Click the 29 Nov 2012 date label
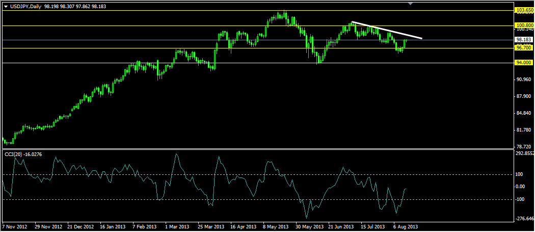This screenshot has width=535, height=232. [x=48, y=227]
